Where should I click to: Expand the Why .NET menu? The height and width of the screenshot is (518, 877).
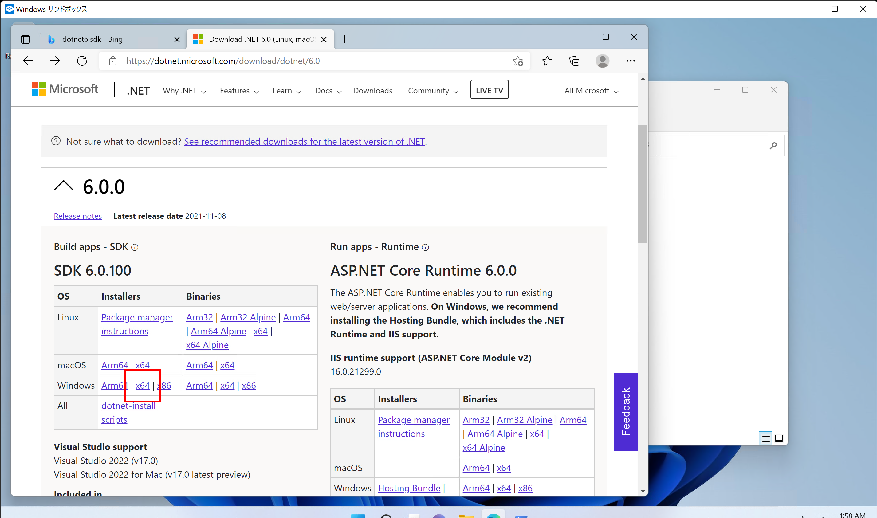pyautogui.click(x=184, y=91)
